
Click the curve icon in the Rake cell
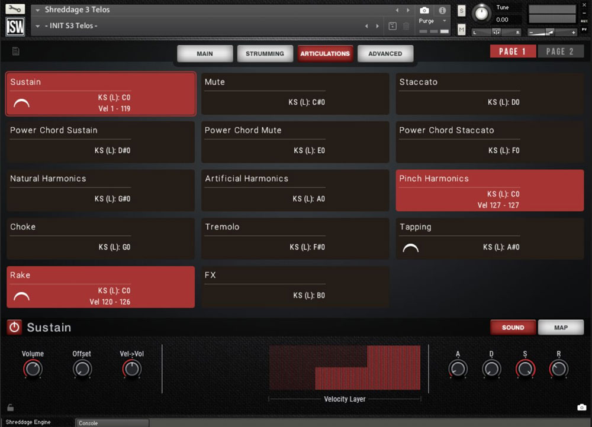[x=21, y=296]
